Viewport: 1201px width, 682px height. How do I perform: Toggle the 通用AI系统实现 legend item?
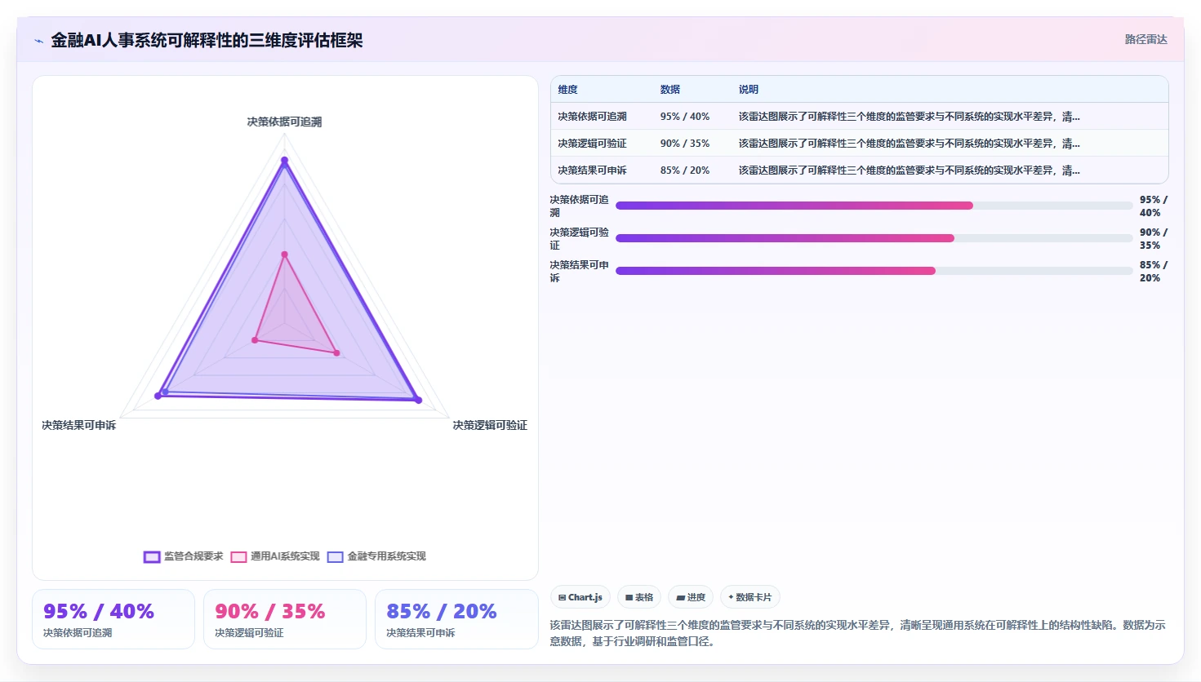pos(275,556)
